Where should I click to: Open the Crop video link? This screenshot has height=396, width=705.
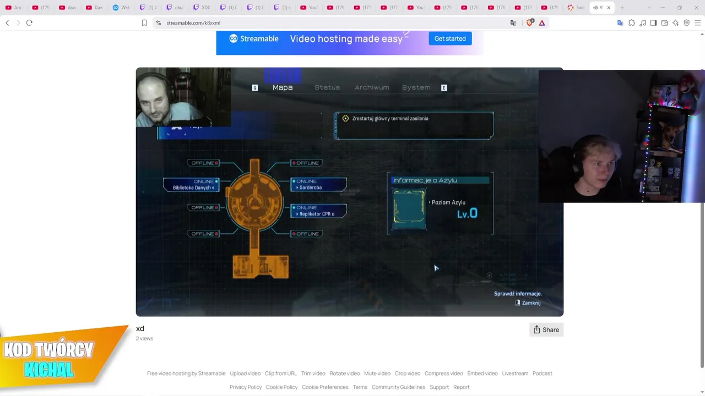(x=408, y=373)
